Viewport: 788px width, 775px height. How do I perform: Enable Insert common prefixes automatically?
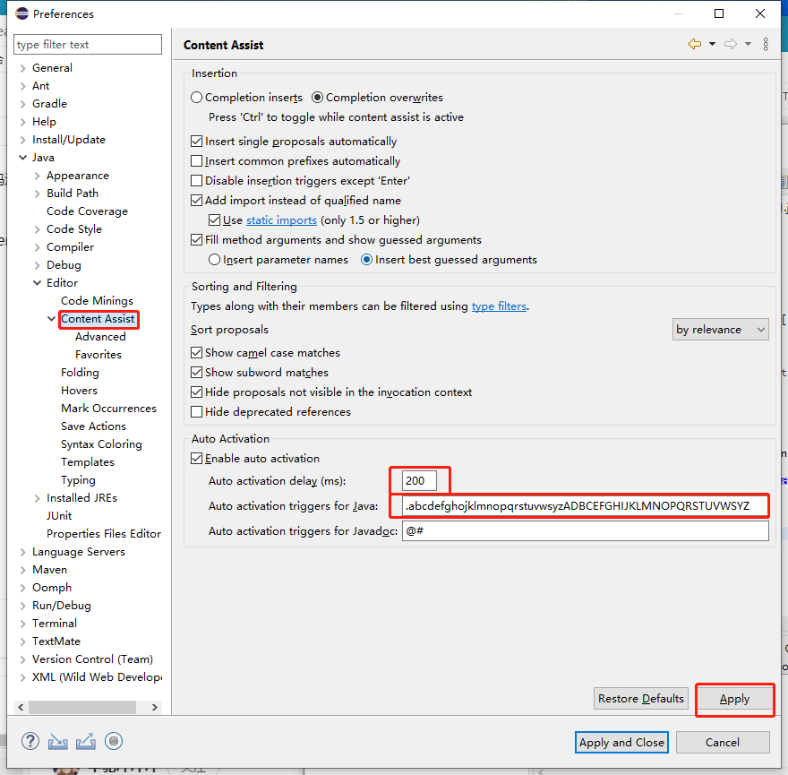click(196, 161)
